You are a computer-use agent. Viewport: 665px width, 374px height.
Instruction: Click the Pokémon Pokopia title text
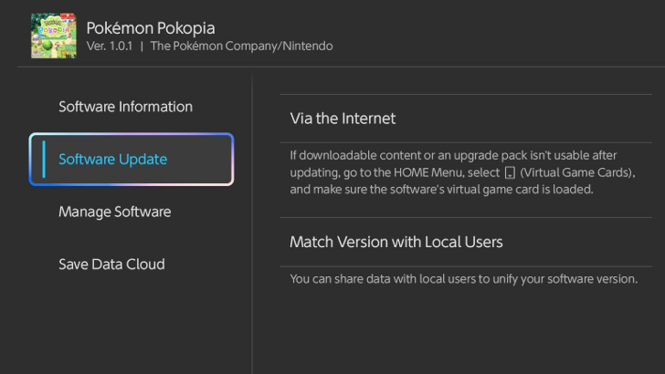tap(151, 28)
